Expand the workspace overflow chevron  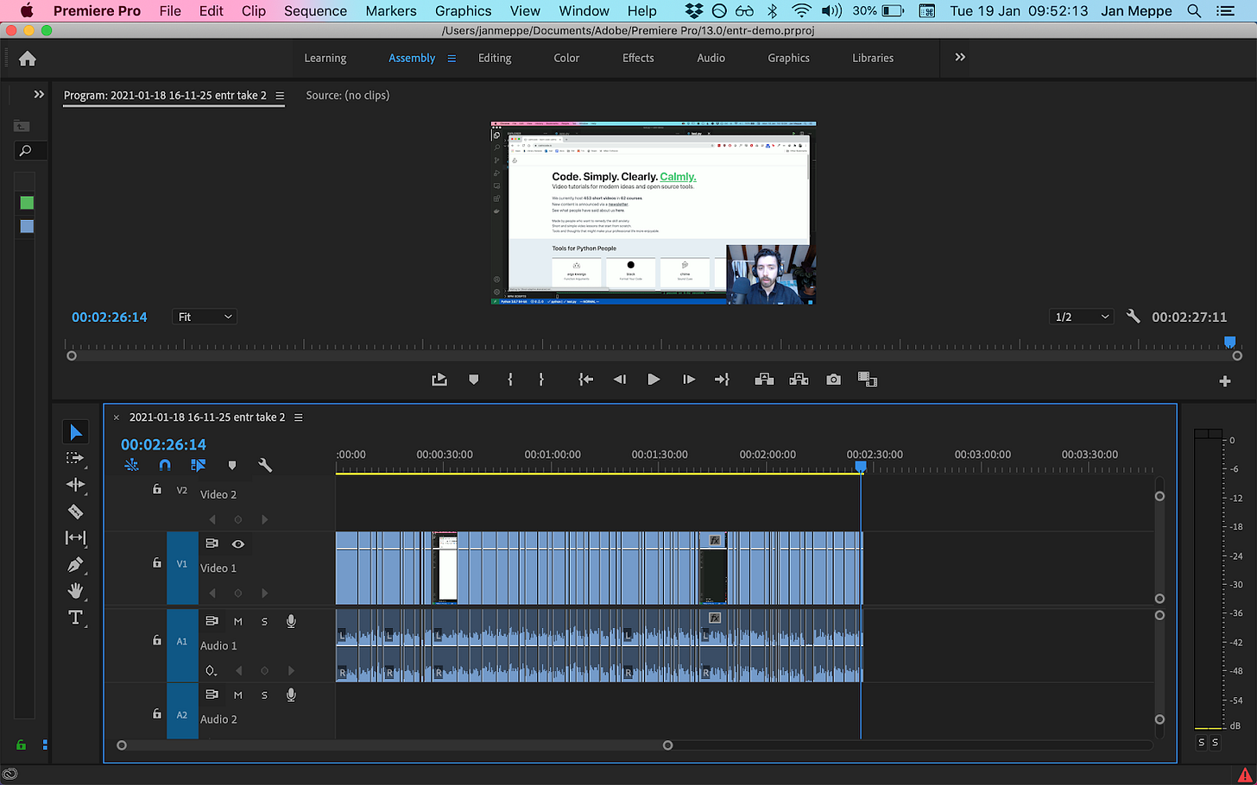coord(960,58)
